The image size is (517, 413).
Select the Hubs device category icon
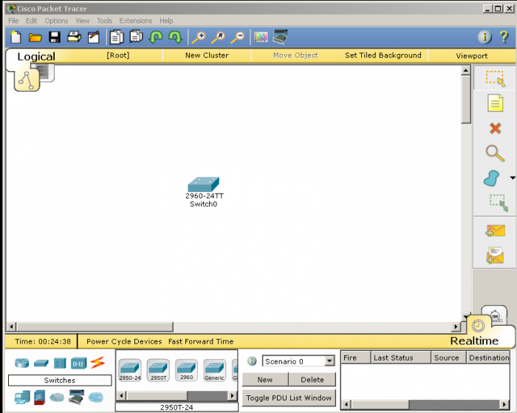coord(60,363)
